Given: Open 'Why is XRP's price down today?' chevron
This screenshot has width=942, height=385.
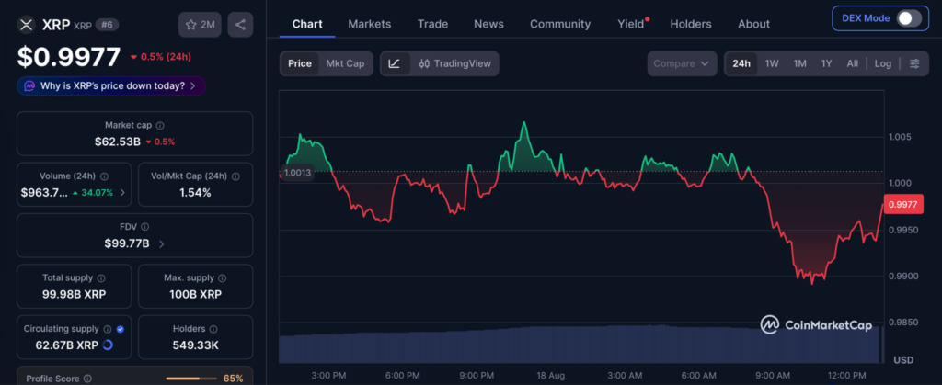Looking at the screenshot, I should pos(192,85).
